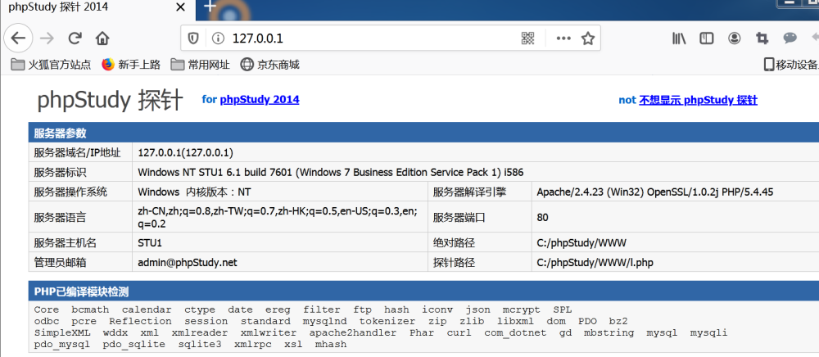Open the chat bubble toolbar icon
The image size is (819, 357).
click(790, 38)
